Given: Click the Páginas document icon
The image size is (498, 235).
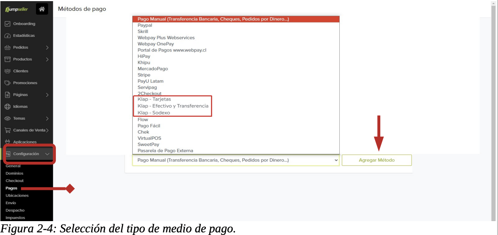Looking at the screenshot, I should click(7, 95).
